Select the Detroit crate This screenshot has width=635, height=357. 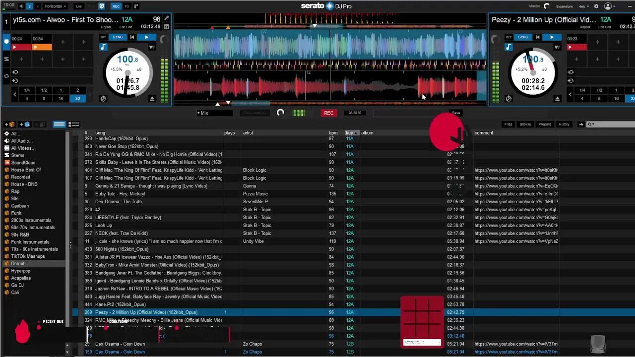[x=35, y=264]
